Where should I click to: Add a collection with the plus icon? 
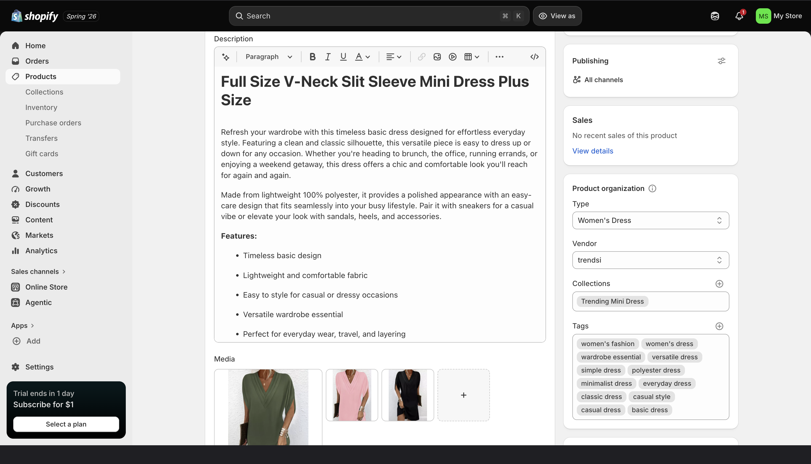(x=719, y=284)
